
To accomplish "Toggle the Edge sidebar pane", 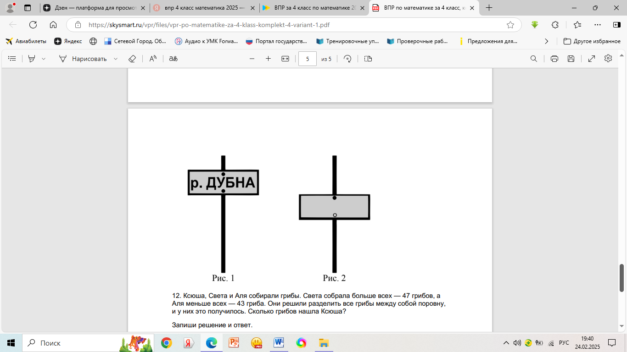I will pyautogui.click(x=617, y=25).
